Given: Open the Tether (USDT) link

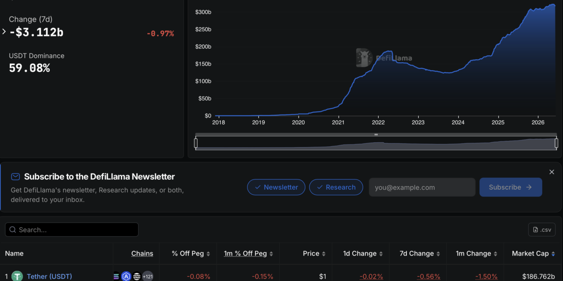Looking at the screenshot, I should click(49, 277).
